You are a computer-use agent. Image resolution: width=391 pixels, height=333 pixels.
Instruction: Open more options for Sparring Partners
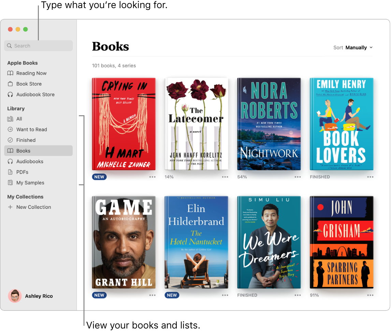tap(370, 295)
